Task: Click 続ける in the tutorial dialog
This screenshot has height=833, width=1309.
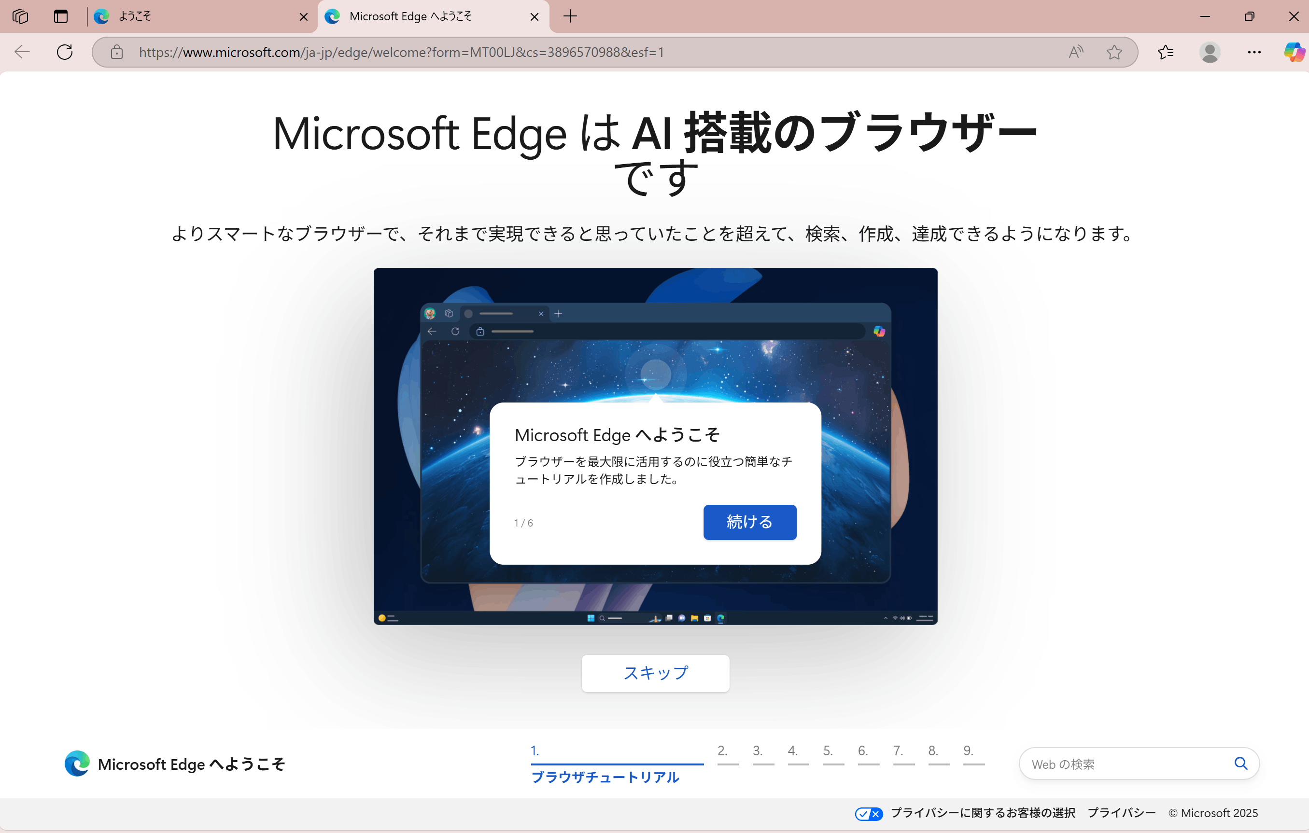Action: point(750,522)
